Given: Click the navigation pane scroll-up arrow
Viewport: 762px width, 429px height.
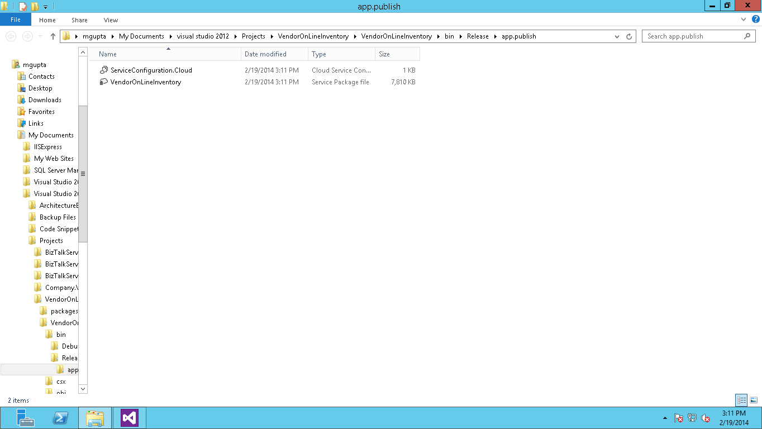Looking at the screenshot, I should click(83, 53).
